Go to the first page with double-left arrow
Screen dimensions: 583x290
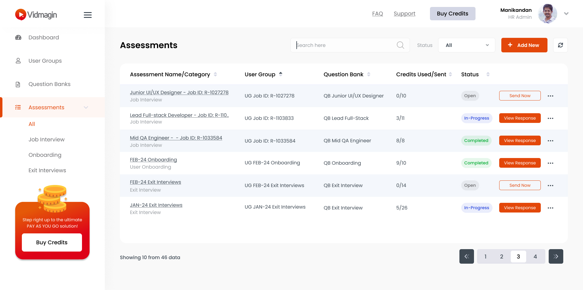coord(466,256)
